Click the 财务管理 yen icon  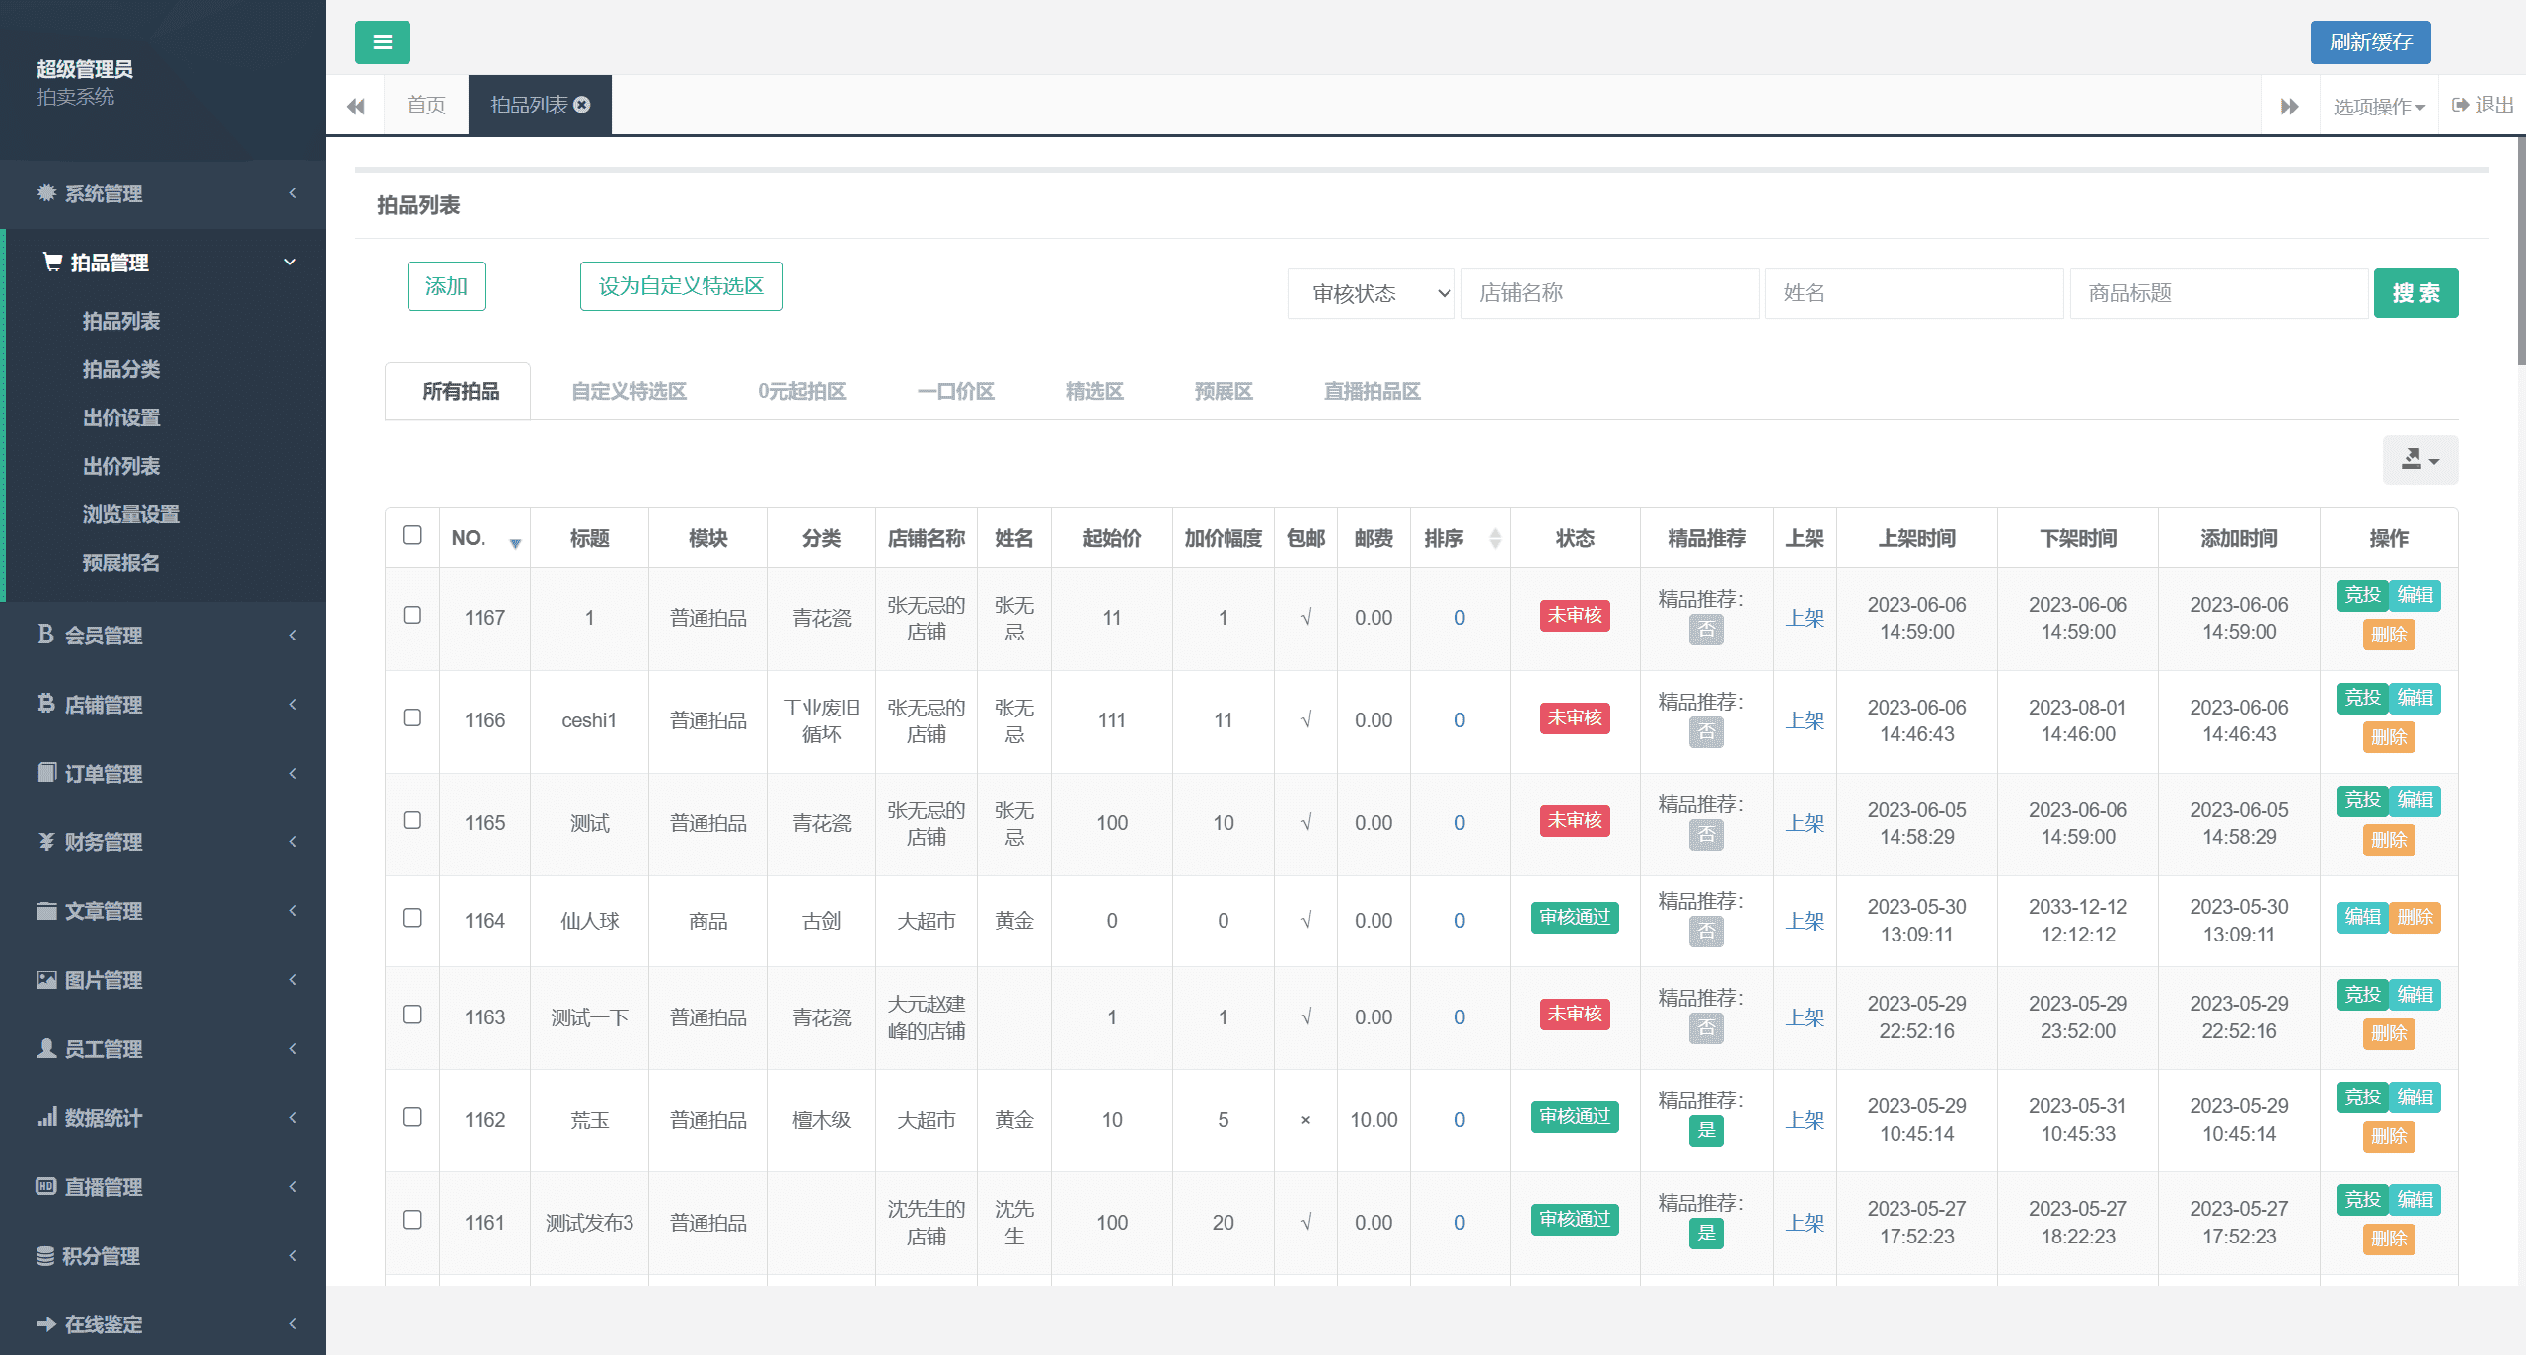tap(46, 841)
